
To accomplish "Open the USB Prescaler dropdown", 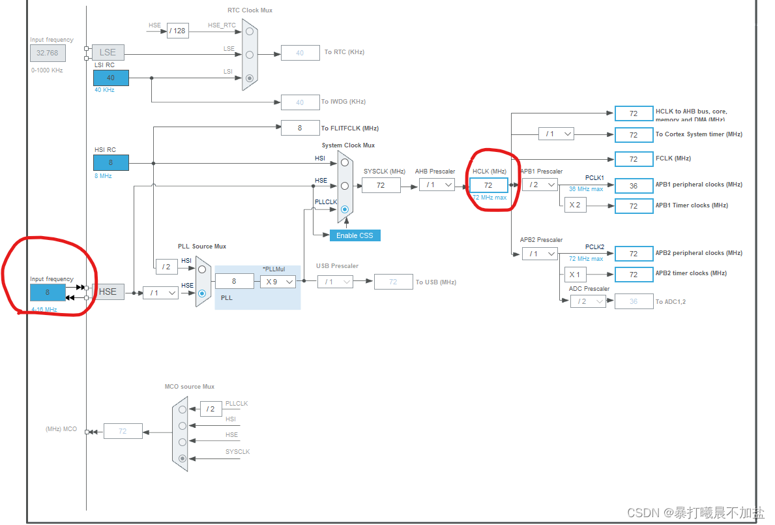I will pyautogui.click(x=334, y=281).
